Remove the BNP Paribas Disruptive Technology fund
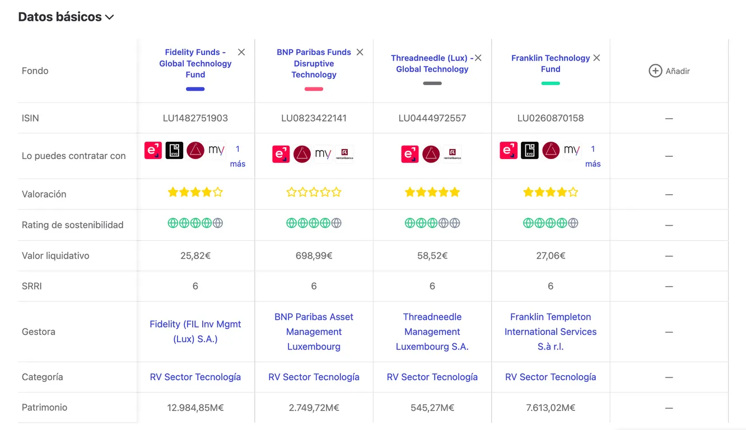The width and height of the screenshot is (746, 430). (360, 52)
